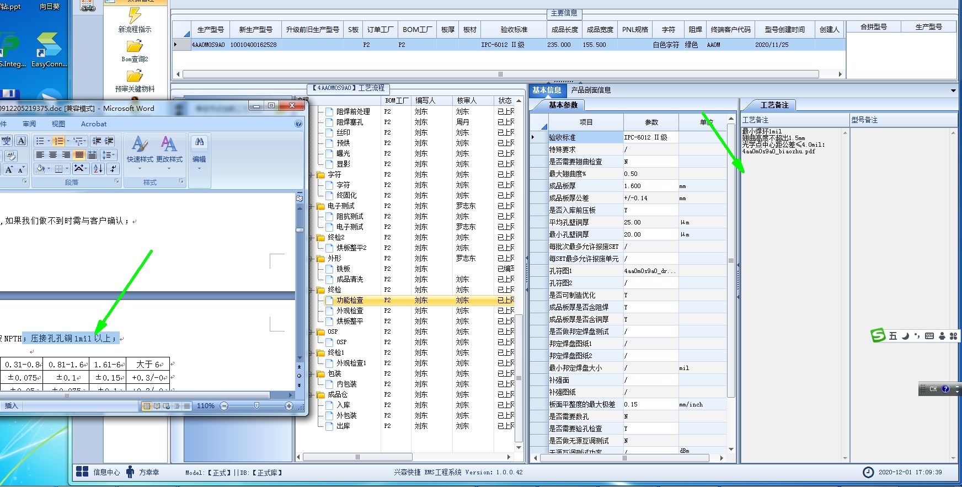Image resolution: width=962 pixels, height=487 pixels.
Task: Switch Word to draft view
Action: [187, 406]
